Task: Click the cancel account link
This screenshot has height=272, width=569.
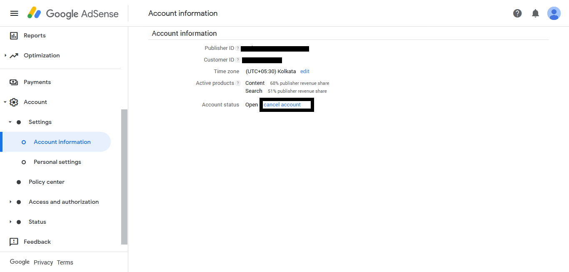Action: [282, 105]
